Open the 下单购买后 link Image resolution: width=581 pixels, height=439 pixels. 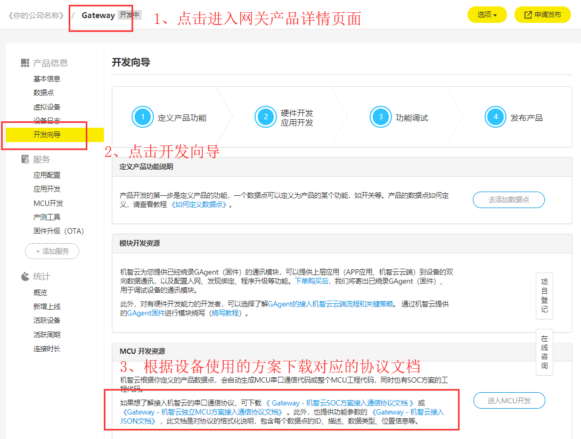(312, 281)
